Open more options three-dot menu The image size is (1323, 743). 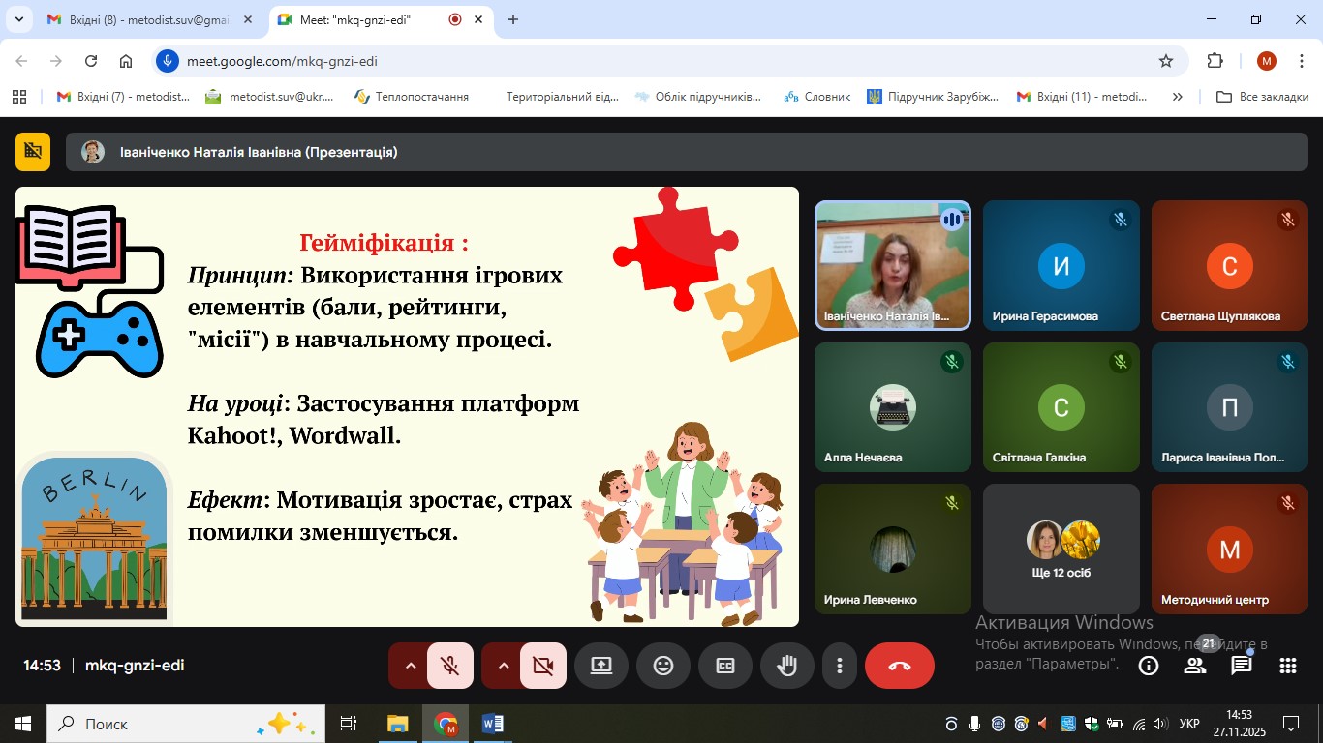click(x=840, y=666)
